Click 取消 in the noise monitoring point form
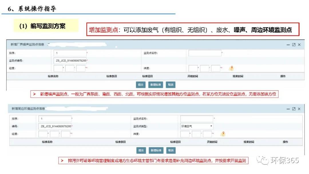The height and width of the screenshot is (174, 309). tap(171, 85)
